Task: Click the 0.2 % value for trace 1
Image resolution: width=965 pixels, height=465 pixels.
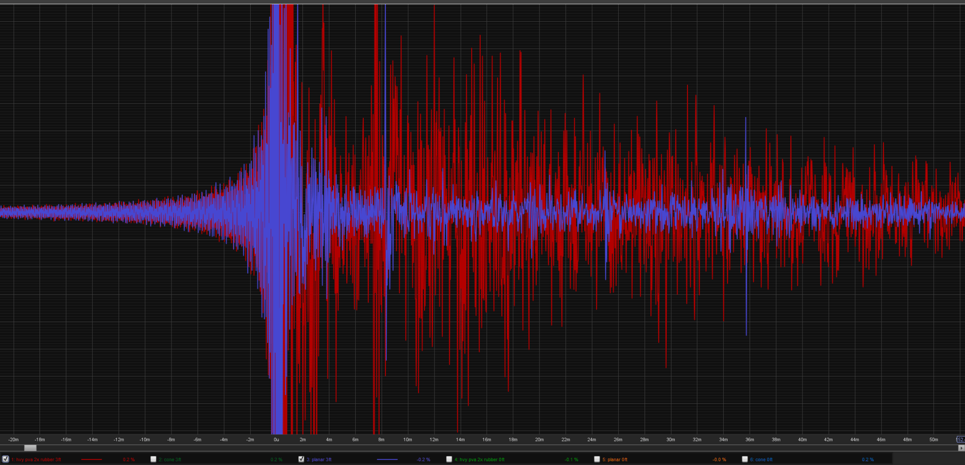Action: click(129, 459)
